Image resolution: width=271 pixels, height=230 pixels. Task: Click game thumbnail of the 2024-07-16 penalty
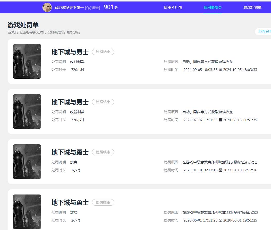coord(27,111)
